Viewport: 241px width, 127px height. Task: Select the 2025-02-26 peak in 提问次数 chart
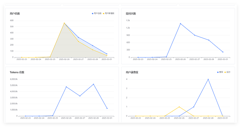click(x=181, y=23)
